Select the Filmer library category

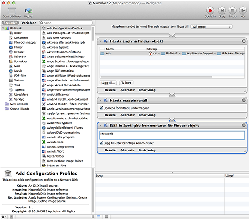click(x=18, y=47)
